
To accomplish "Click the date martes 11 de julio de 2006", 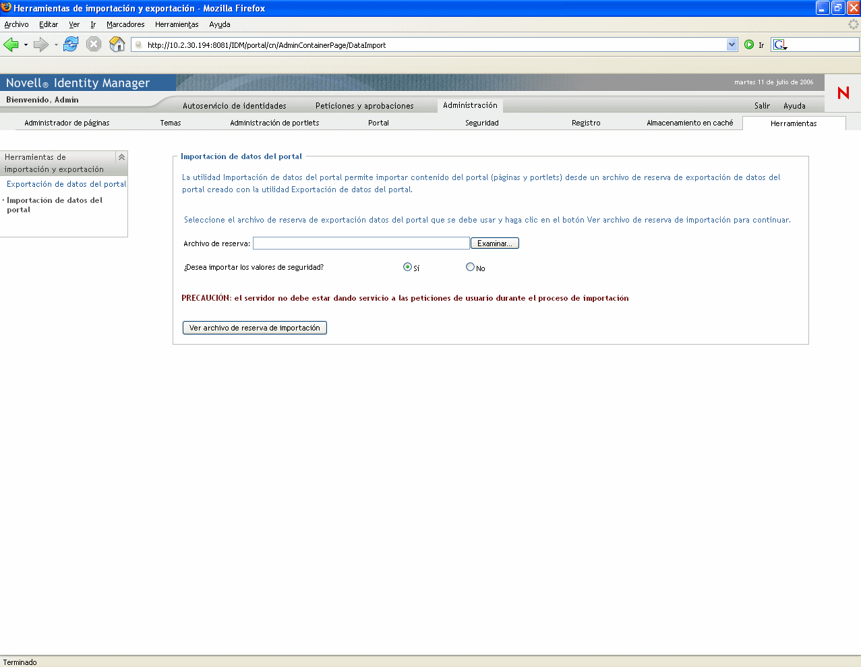I will pos(774,82).
